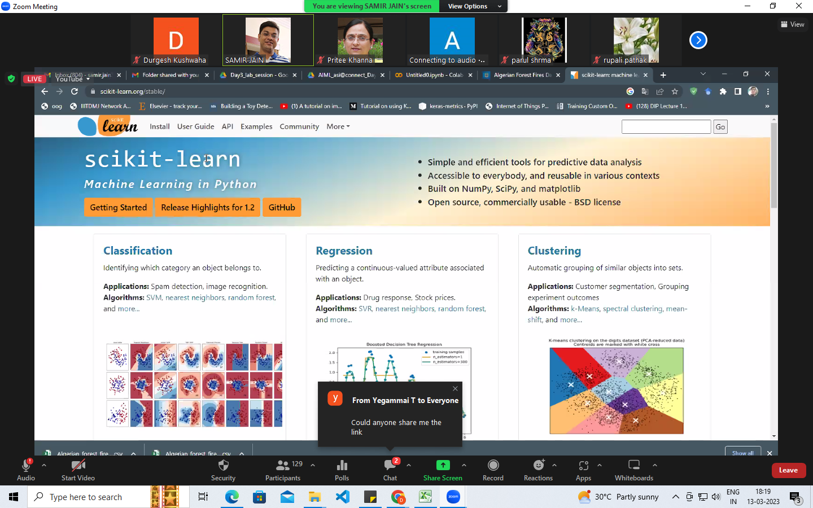
Task: Switch to Day3_lab_session Google tab
Action: [x=257, y=75]
